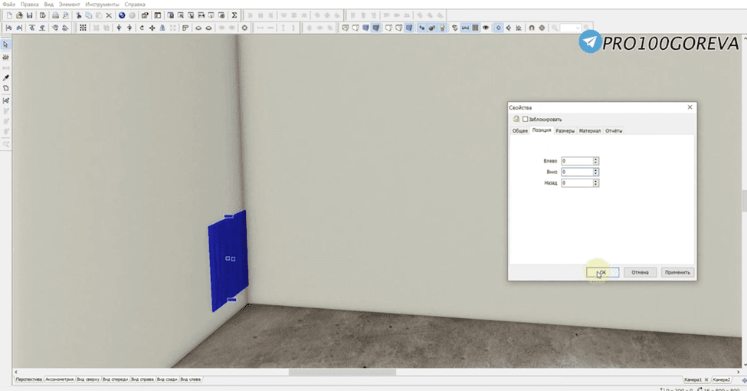
Task: Click the ellipse shape icon
Action: [x=198, y=28]
